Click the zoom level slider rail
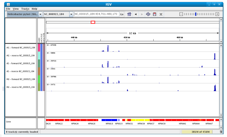Screen dimensions: 227x137 coord(199,14)
